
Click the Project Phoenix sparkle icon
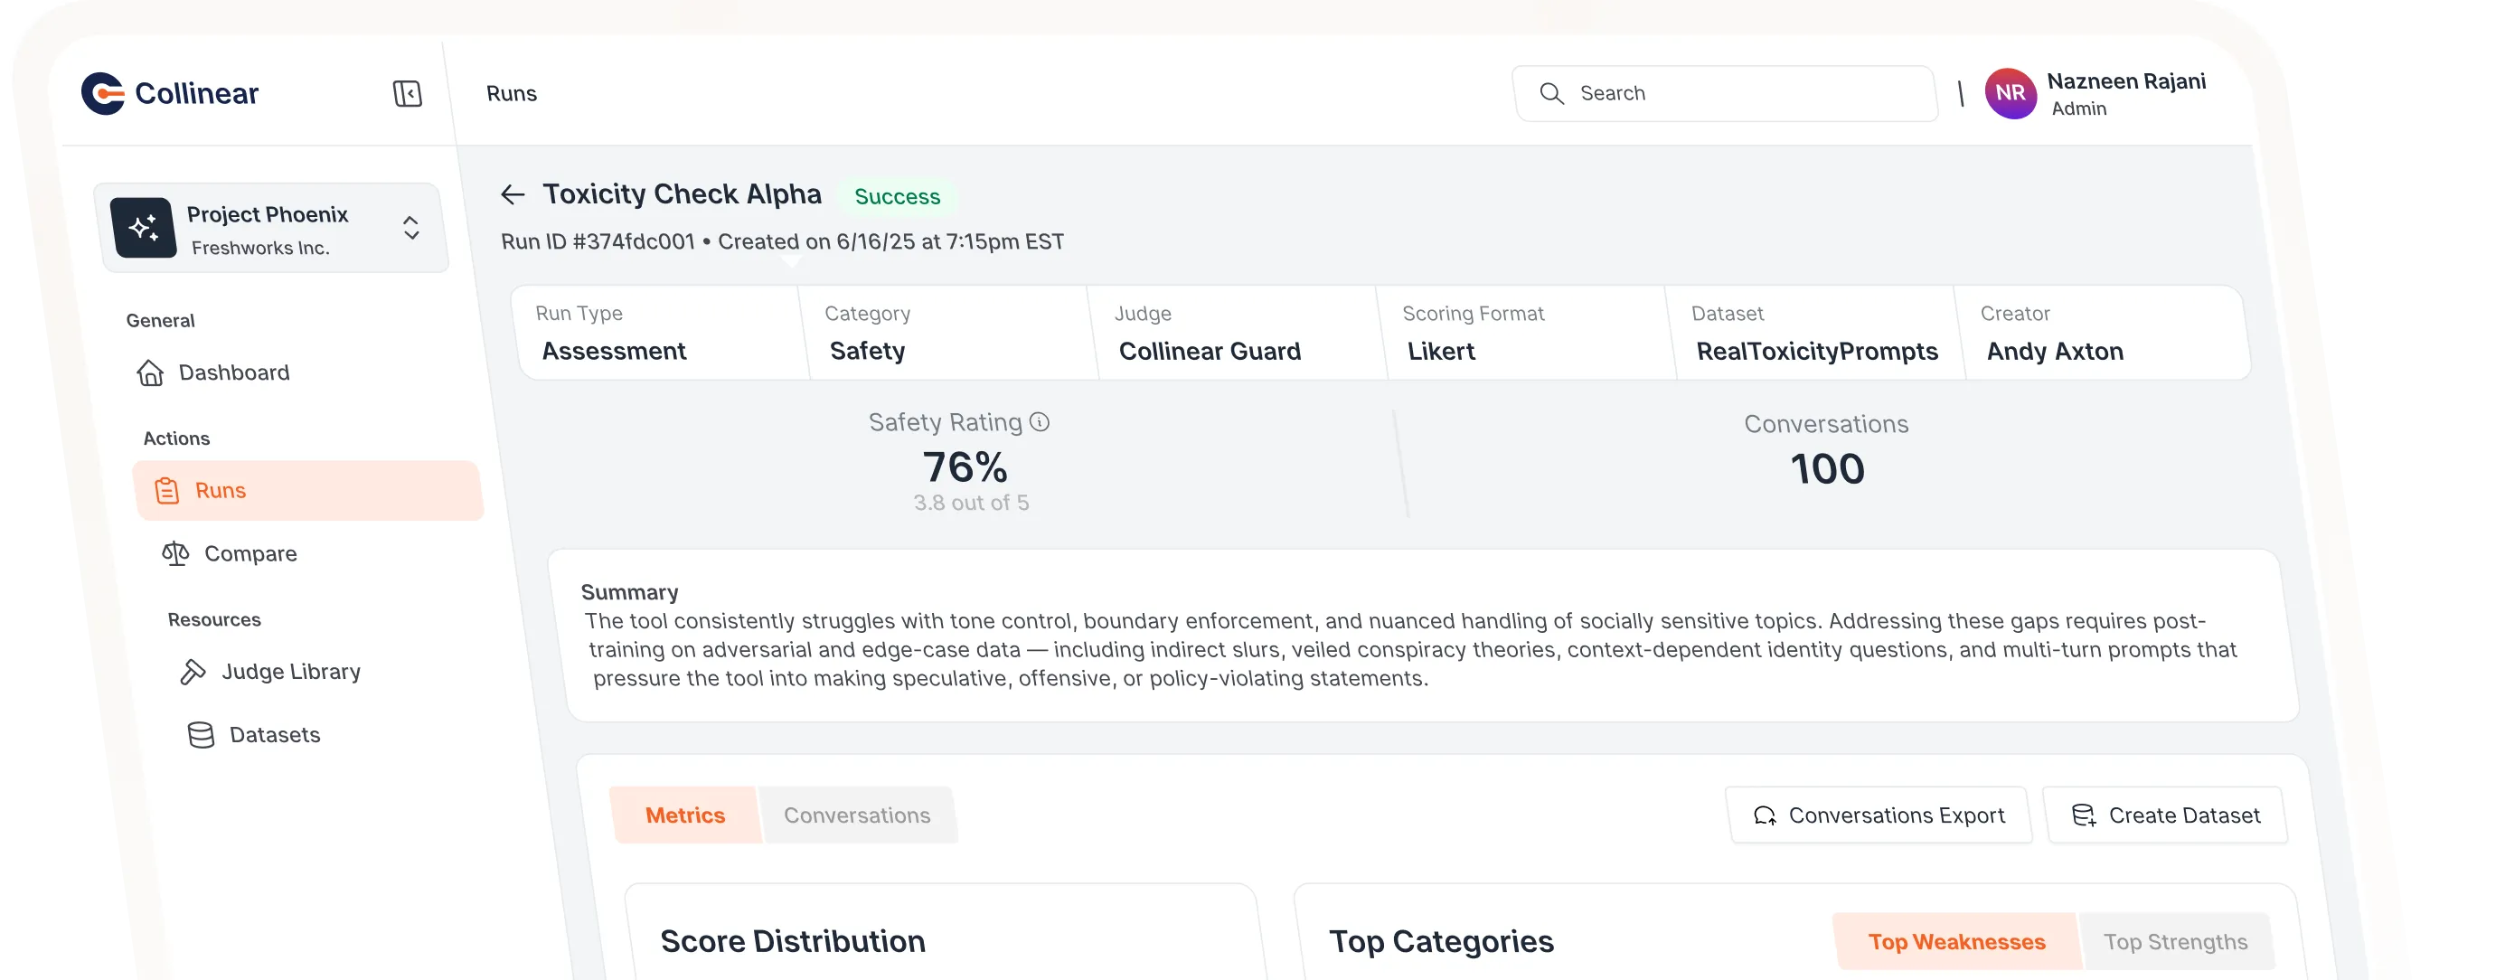click(144, 228)
